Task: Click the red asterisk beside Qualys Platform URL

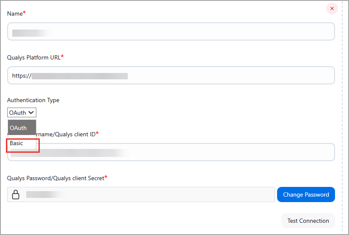Action: [62, 57]
